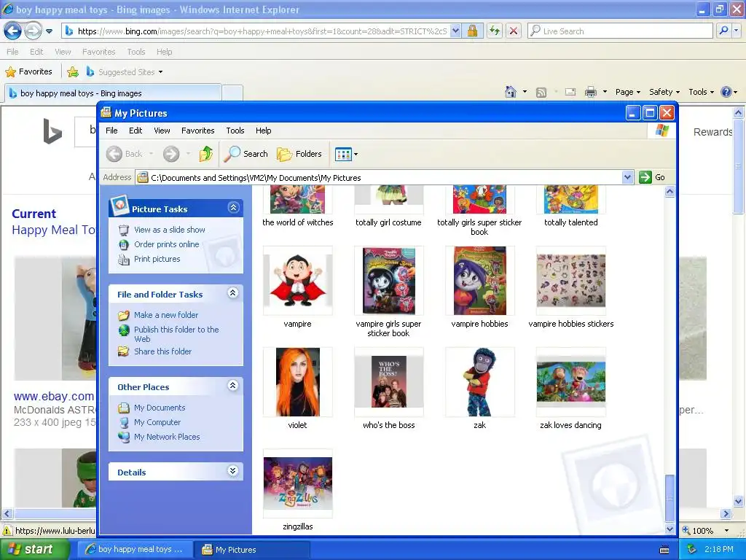
Task: Expand the Details panel
Action: (x=232, y=471)
